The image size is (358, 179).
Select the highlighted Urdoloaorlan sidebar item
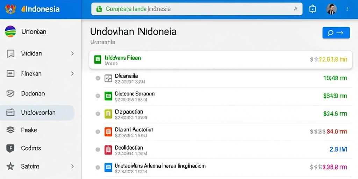tap(37, 113)
